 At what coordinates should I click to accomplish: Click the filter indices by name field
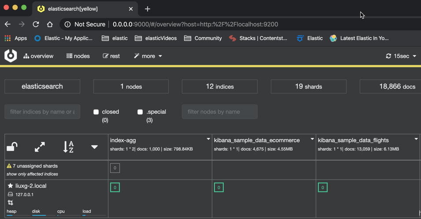(42, 111)
